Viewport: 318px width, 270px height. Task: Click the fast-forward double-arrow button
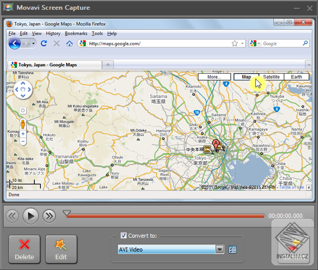pos(49,216)
